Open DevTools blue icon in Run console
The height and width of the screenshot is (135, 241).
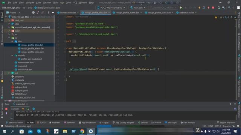coord(34,109)
